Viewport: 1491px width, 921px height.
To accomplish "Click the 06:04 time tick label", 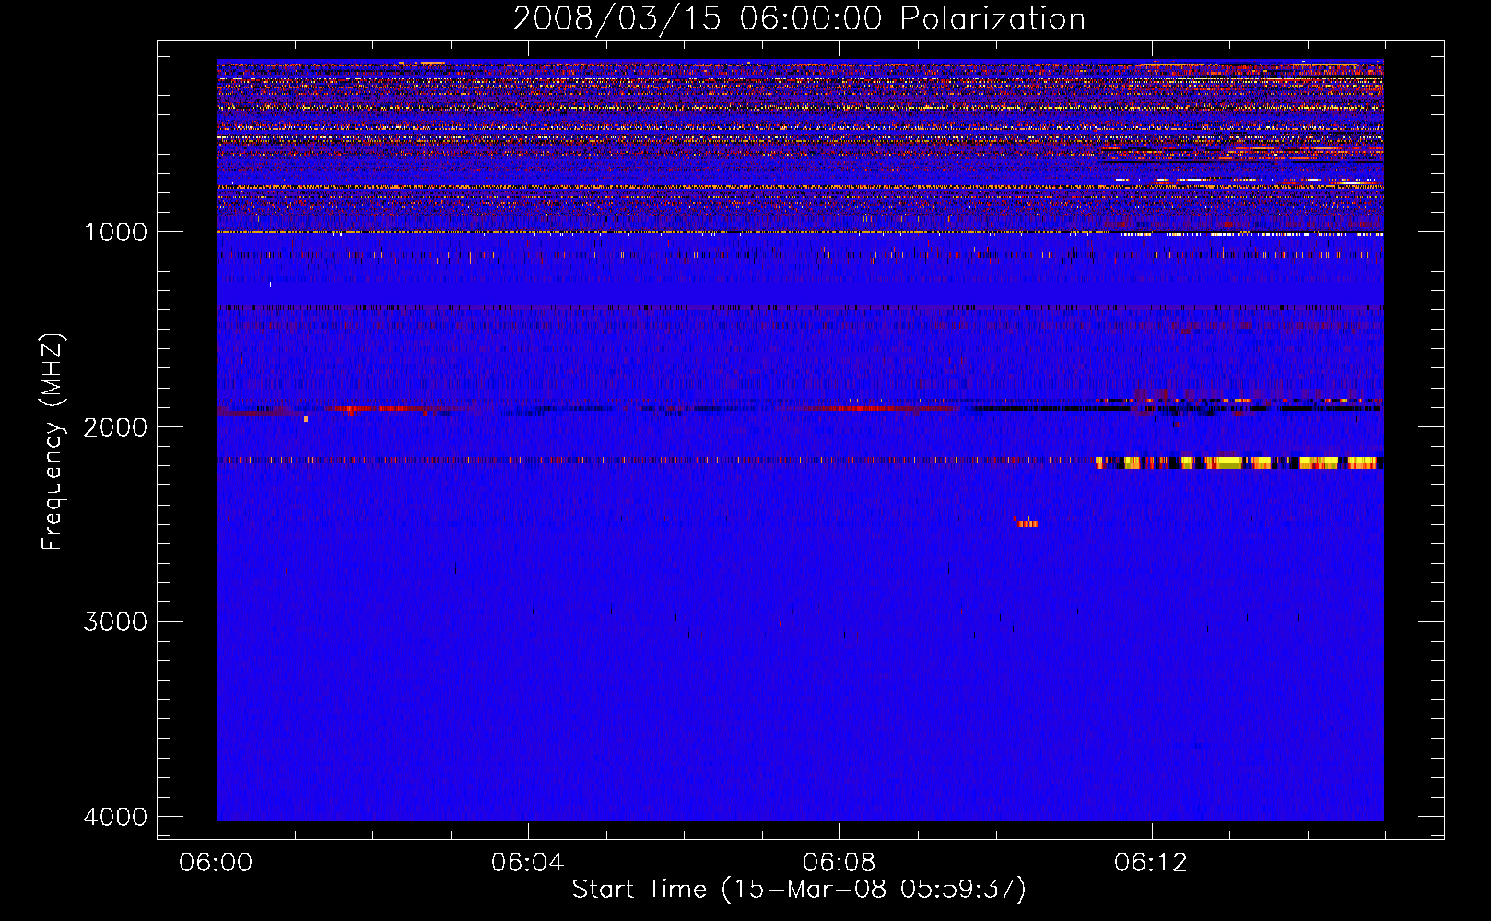I will click(528, 863).
